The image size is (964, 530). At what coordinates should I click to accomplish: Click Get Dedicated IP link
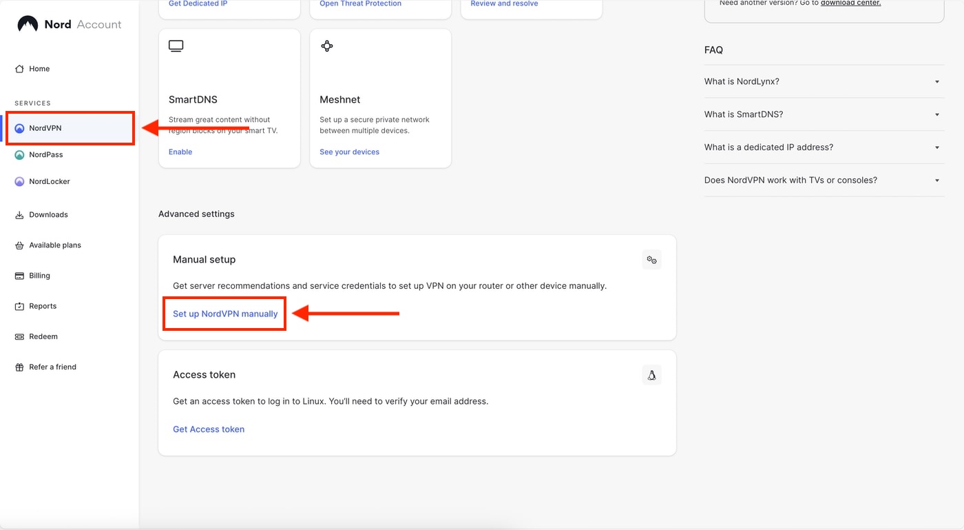(x=198, y=3)
